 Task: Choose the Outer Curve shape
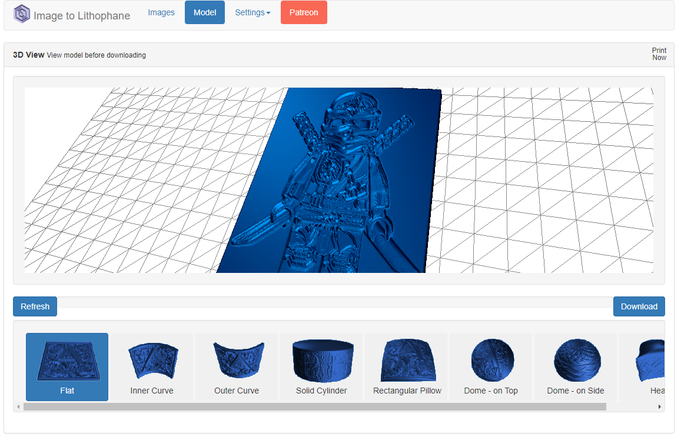[x=236, y=366]
